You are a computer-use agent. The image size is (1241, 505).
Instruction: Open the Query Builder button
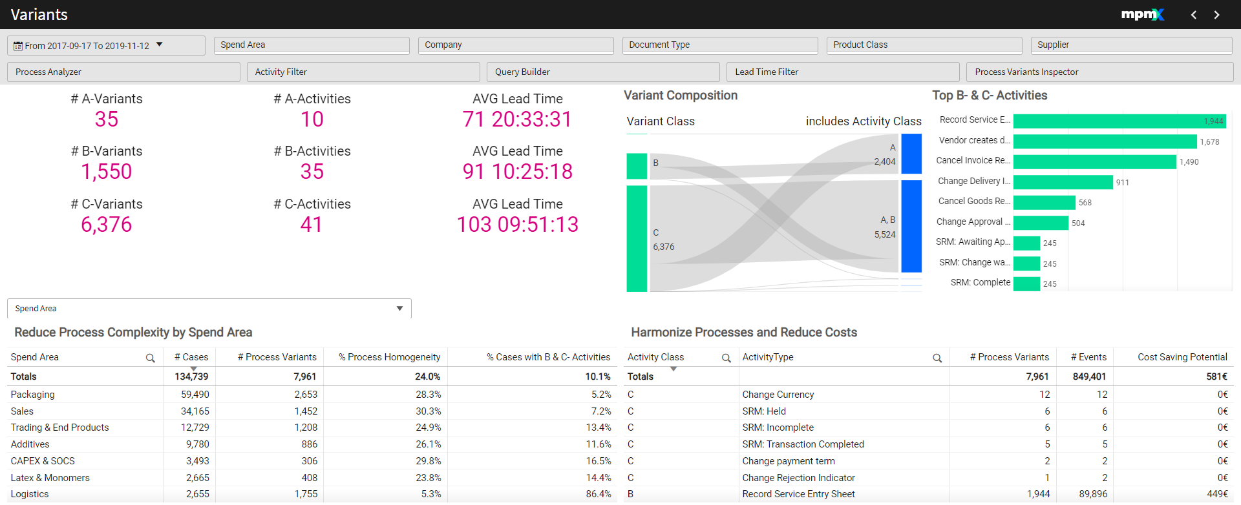coord(603,72)
